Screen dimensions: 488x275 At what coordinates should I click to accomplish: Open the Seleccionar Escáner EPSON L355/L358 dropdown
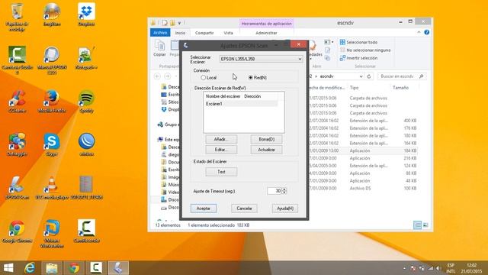pyautogui.click(x=261, y=59)
